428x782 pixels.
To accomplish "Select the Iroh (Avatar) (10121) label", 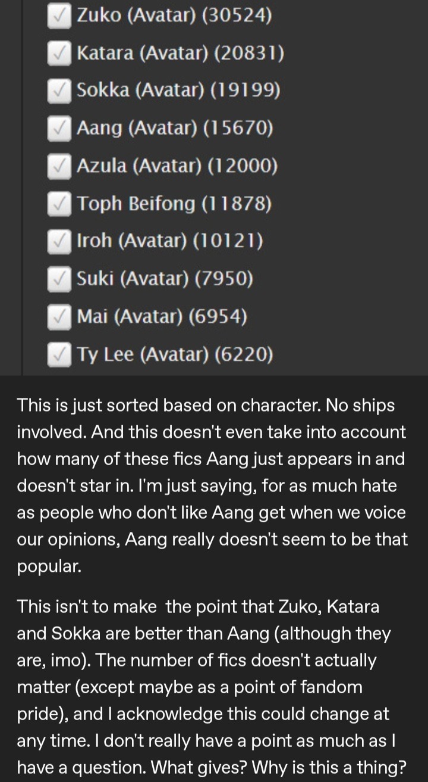I will tap(170, 241).
